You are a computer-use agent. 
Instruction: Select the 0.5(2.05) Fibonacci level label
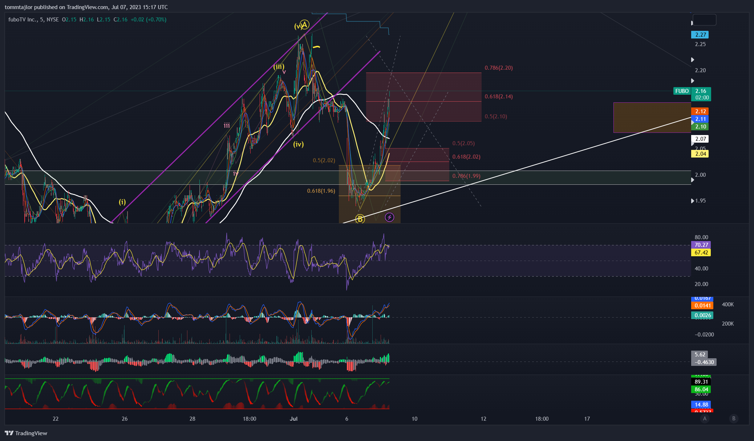[463, 143]
